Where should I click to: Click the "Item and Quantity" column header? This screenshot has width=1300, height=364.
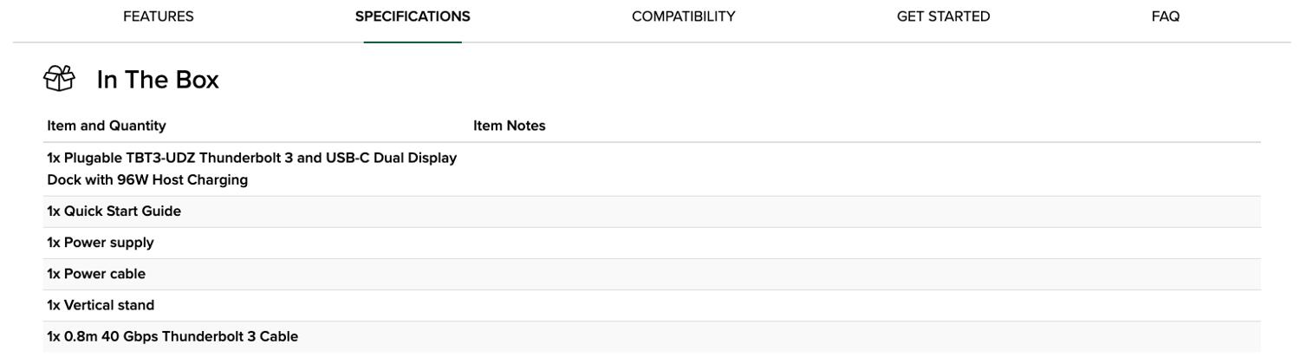107,126
